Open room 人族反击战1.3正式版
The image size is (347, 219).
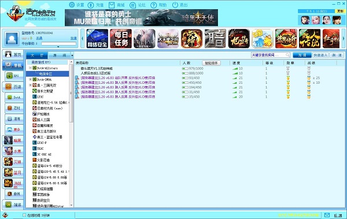95,73
